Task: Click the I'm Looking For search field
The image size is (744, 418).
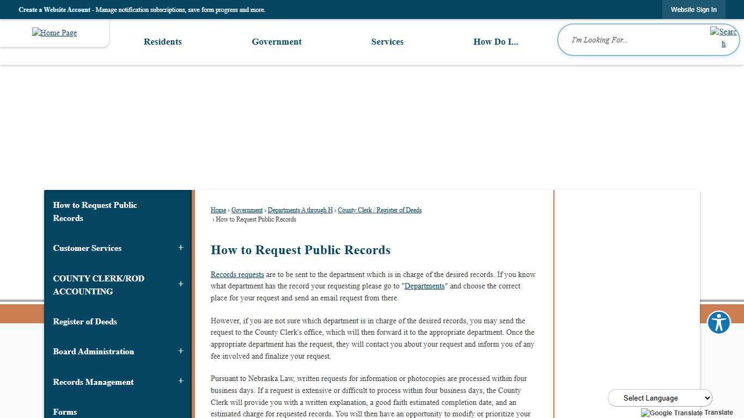Action: [x=626, y=40]
